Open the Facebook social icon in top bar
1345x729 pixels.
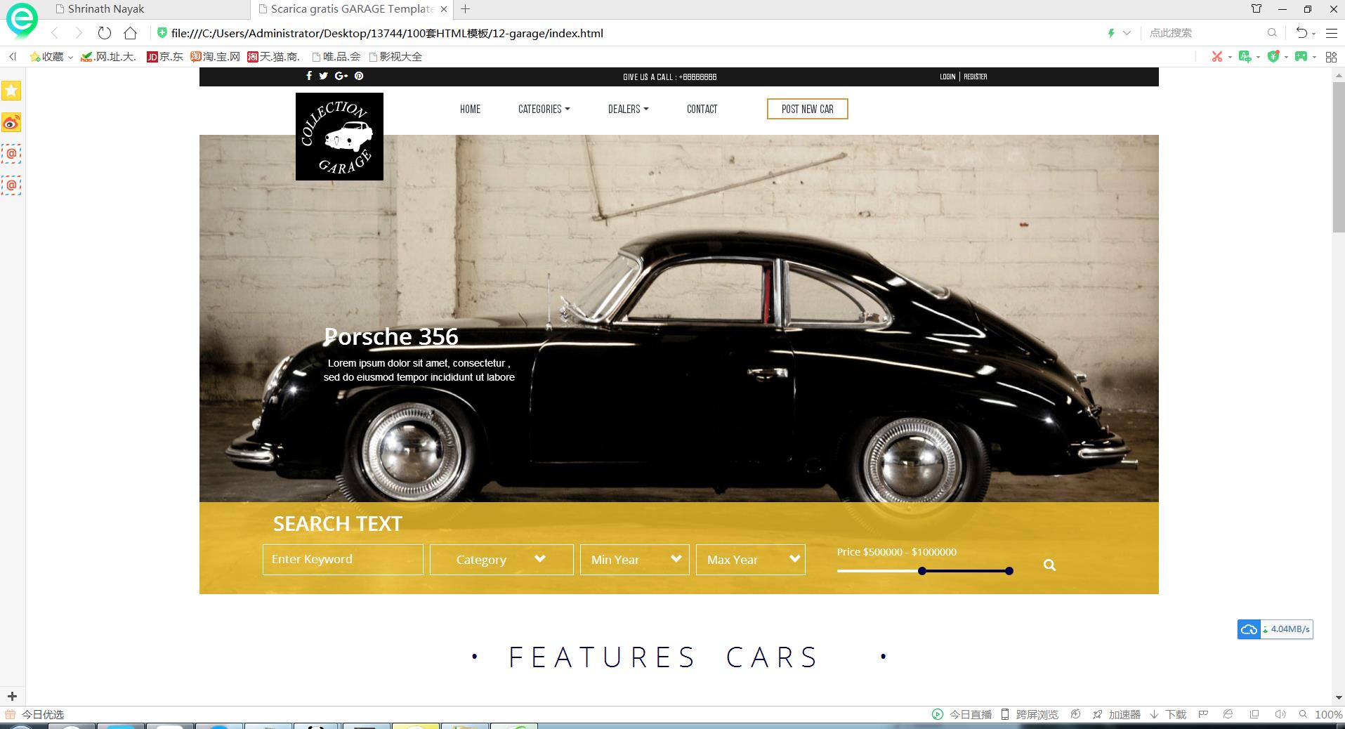(309, 76)
